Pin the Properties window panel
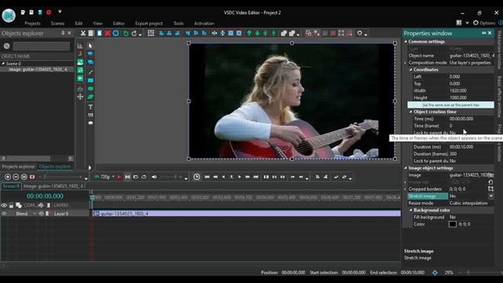Viewport: 503px width, 283px height. pos(484,33)
